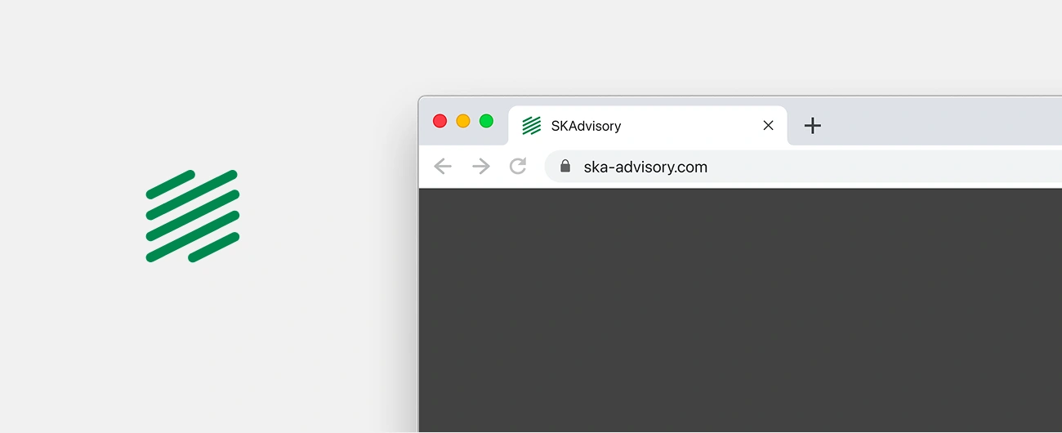
Task: Open a new tab with the plus button
Action: pyautogui.click(x=812, y=125)
